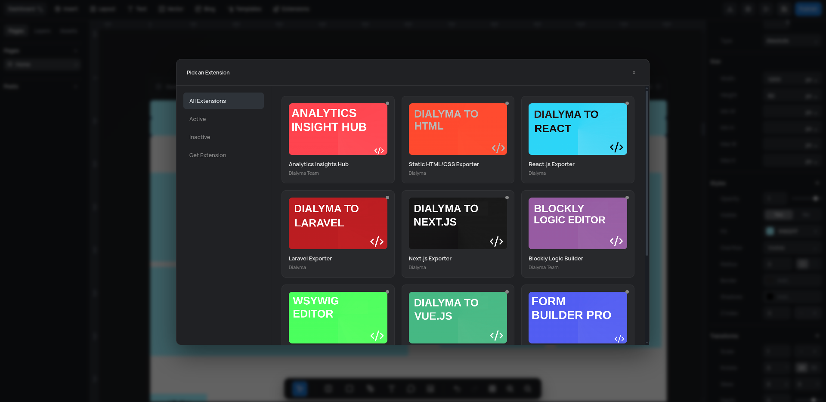Image resolution: width=826 pixels, height=402 pixels.
Task: Click the code icon on the WSYWIG Editor card
Action: coord(377,336)
